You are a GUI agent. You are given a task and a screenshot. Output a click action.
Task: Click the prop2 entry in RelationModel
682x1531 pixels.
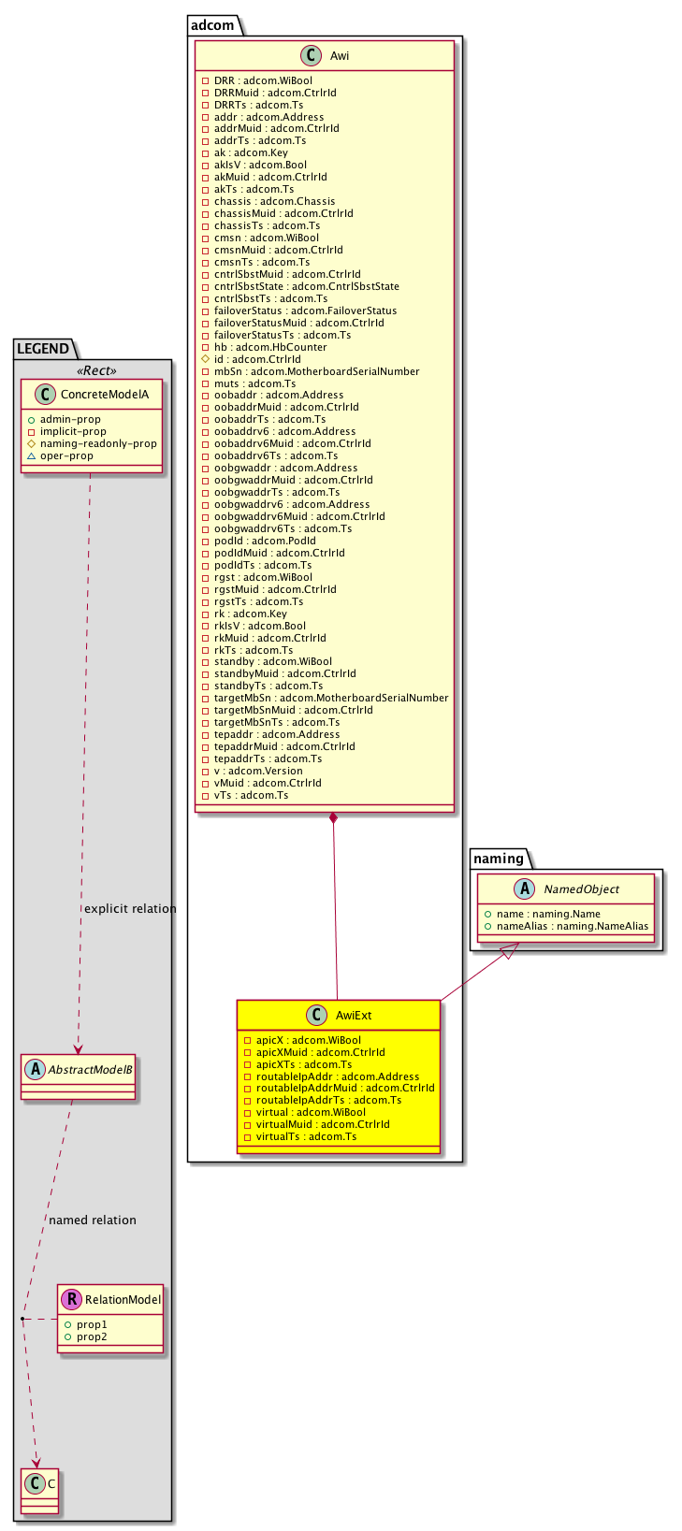(x=92, y=1336)
